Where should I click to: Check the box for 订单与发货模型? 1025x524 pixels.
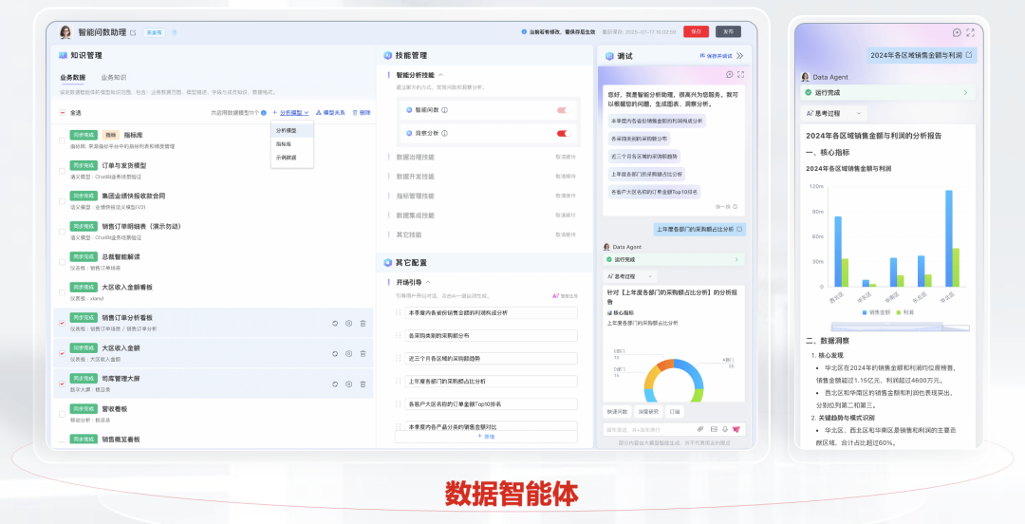[63, 170]
